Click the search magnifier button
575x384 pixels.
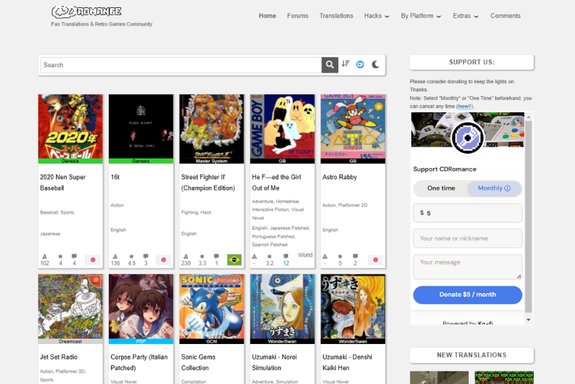click(329, 65)
